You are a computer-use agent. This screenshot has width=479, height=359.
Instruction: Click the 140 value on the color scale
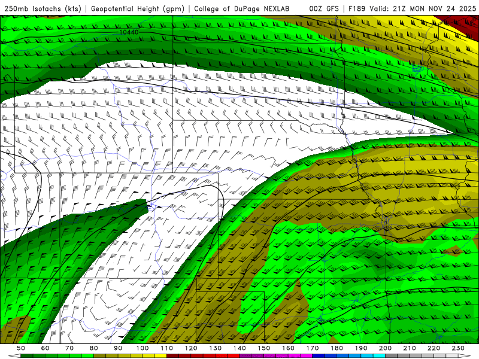240,348
